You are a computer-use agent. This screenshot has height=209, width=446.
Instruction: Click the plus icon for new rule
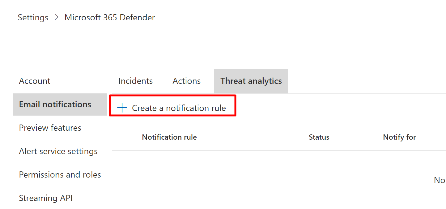[122, 108]
